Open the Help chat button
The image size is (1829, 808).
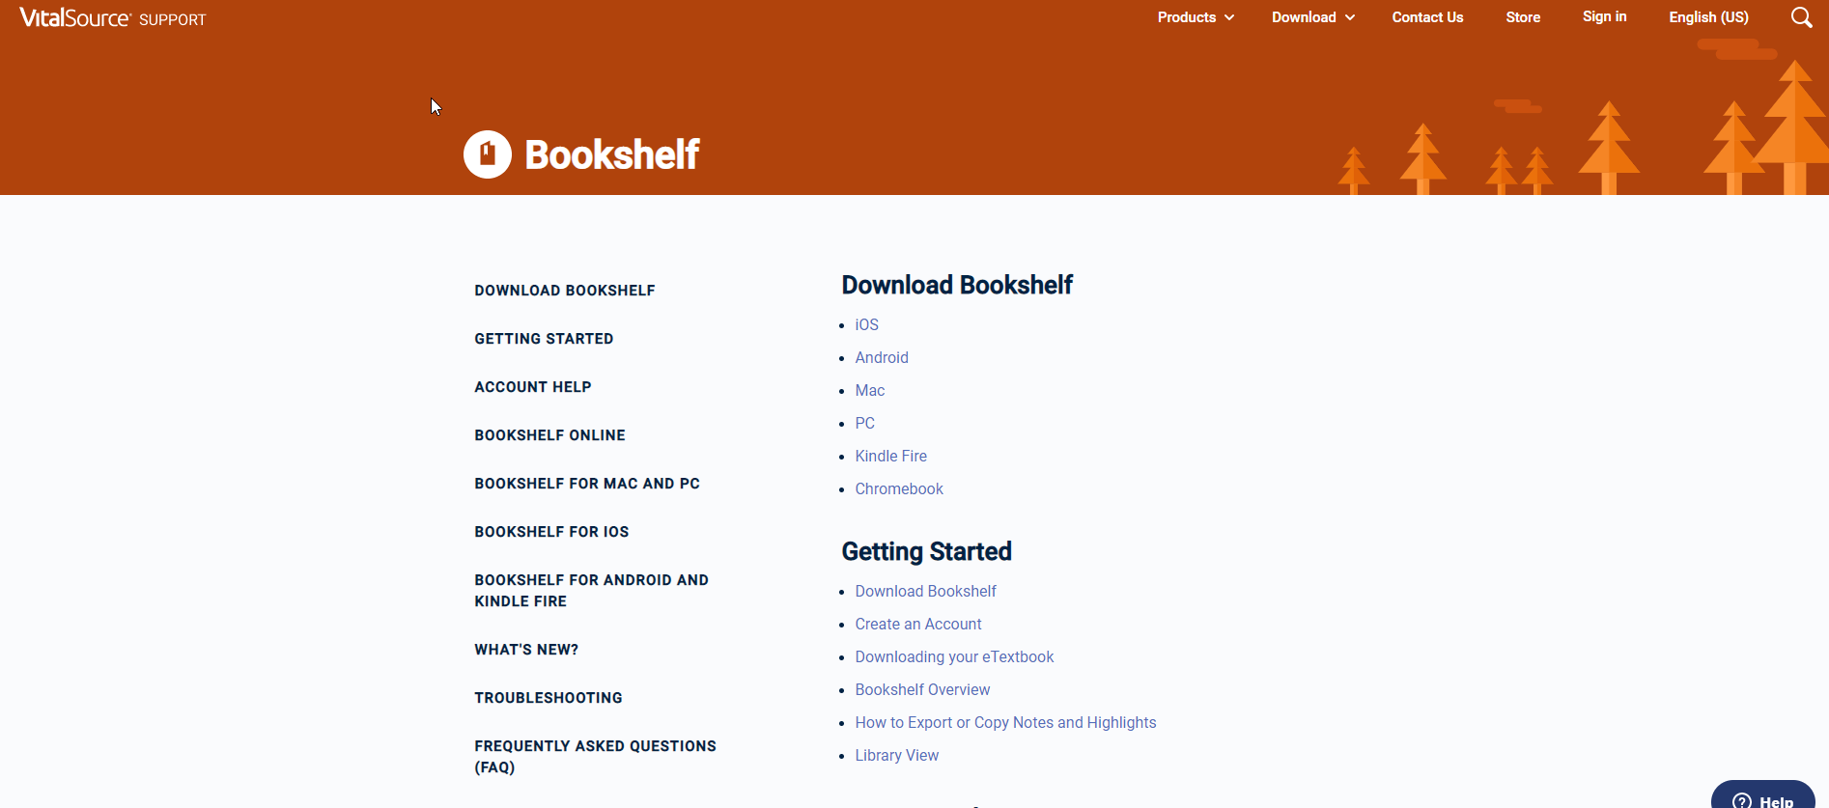[1763, 795]
